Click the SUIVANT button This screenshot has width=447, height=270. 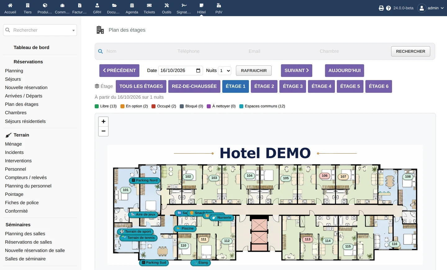296,70
